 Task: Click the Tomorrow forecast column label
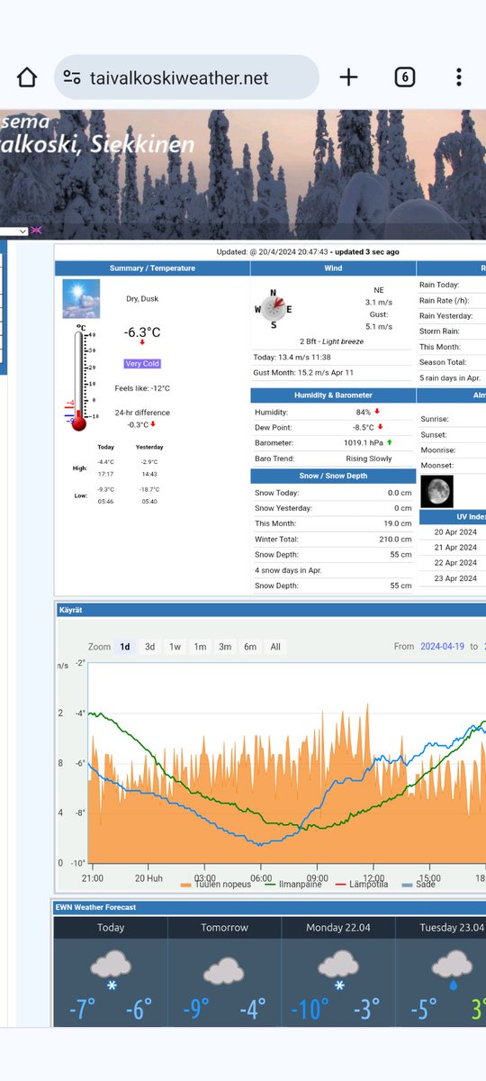(224, 927)
